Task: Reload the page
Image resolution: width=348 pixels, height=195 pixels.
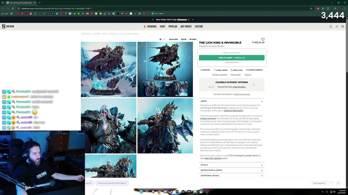Action: pos(13,8)
